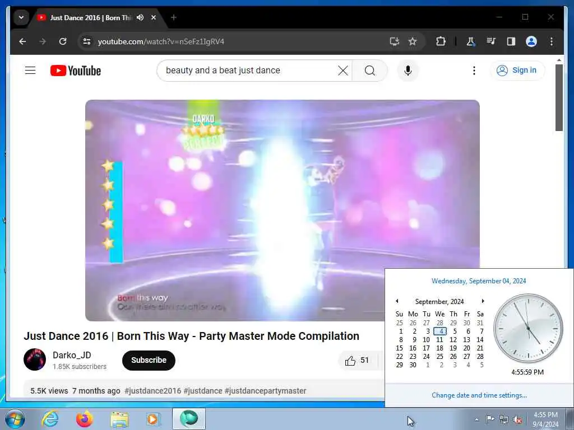The height and width of the screenshot is (430, 574).
Task: Click the address bar URL
Action: click(x=161, y=41)
